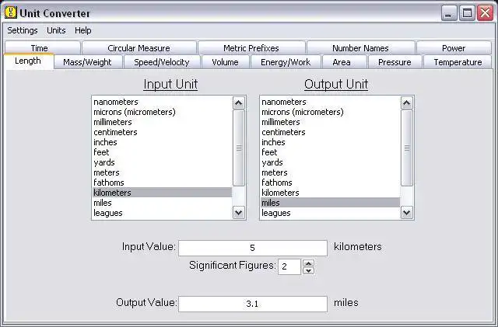Select inches in Input Unit list
This screenshot has width=498, height=327.
click(x=162, y=142)
